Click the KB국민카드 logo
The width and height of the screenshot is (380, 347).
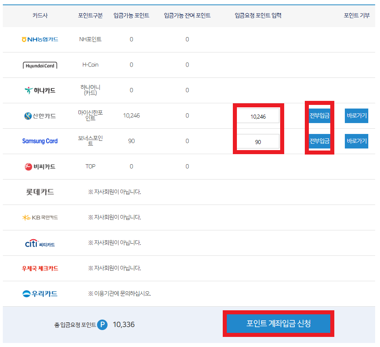[x=40, y=217]
